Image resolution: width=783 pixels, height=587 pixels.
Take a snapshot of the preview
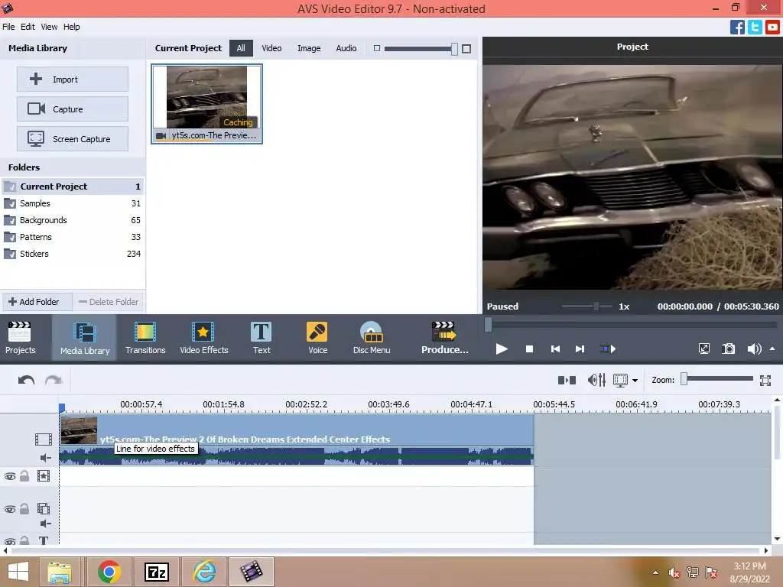point(729,349)
